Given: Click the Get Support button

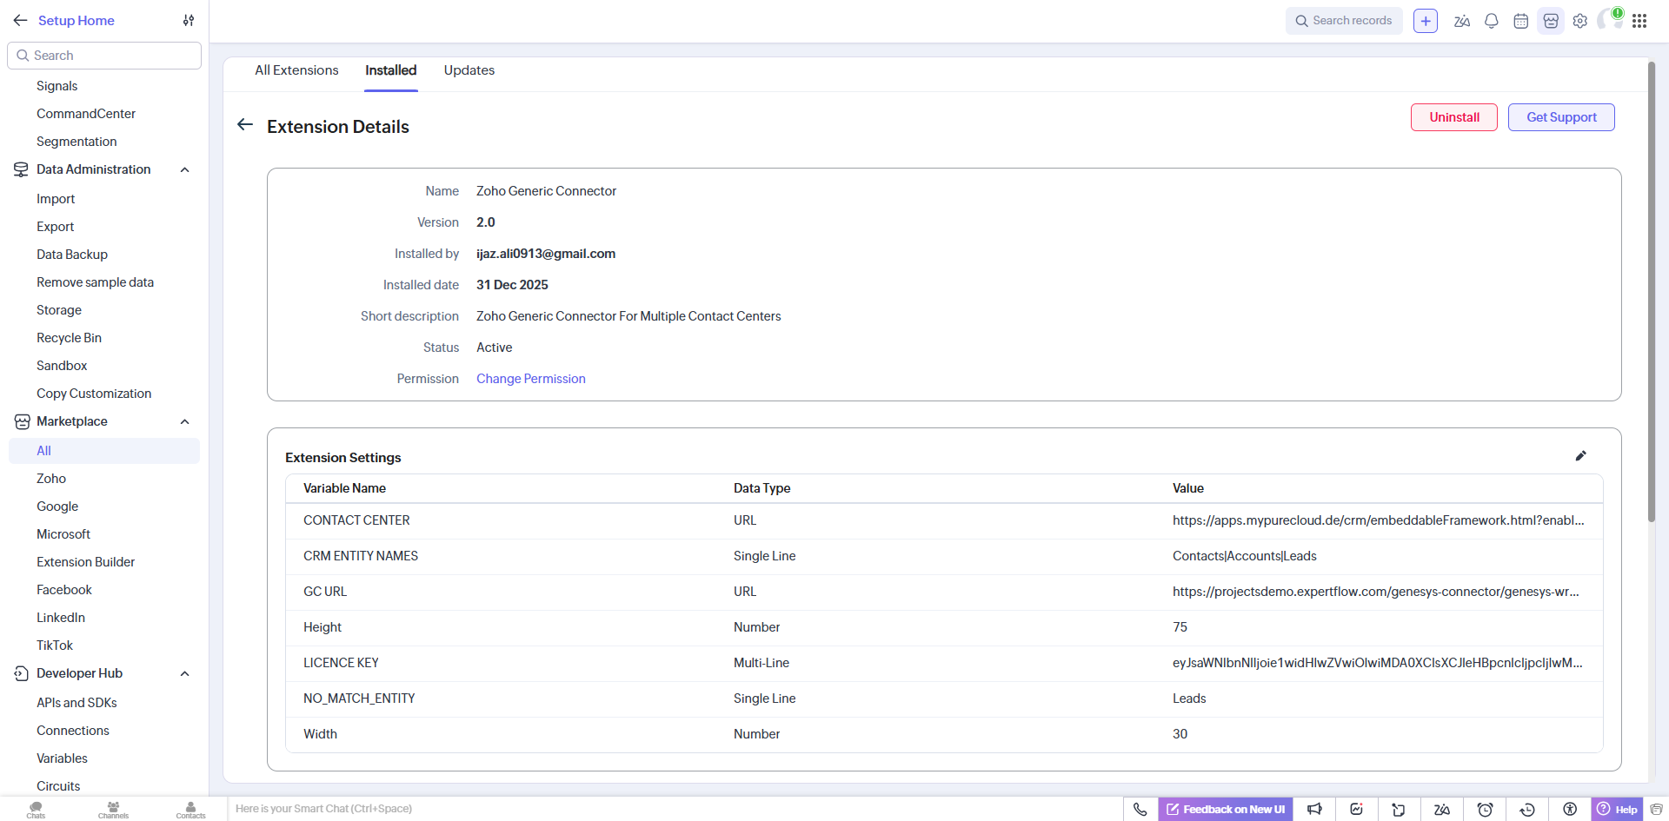Looking at the screenshot, I should point(1560,117).
